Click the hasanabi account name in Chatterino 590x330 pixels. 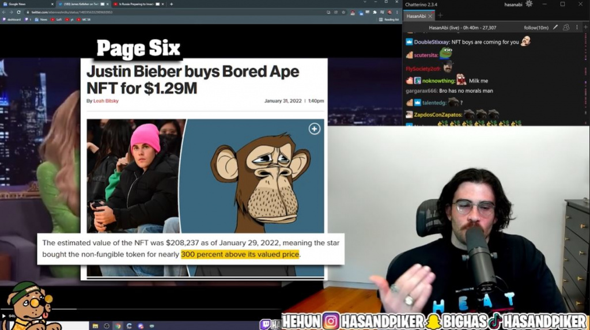coord(514,5)
